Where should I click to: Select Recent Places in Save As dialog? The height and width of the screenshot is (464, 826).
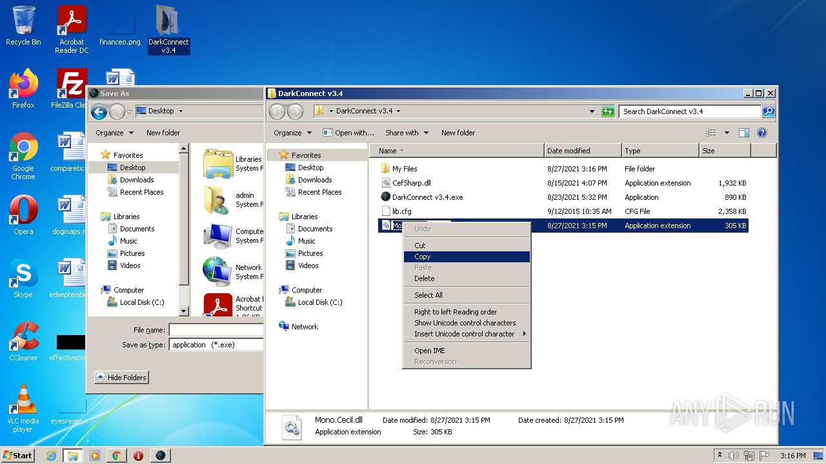click(141, 192)
